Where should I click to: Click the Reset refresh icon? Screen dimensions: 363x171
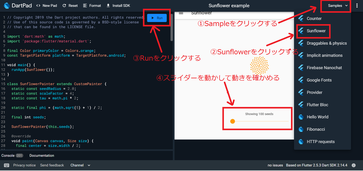tap(64, 6)
